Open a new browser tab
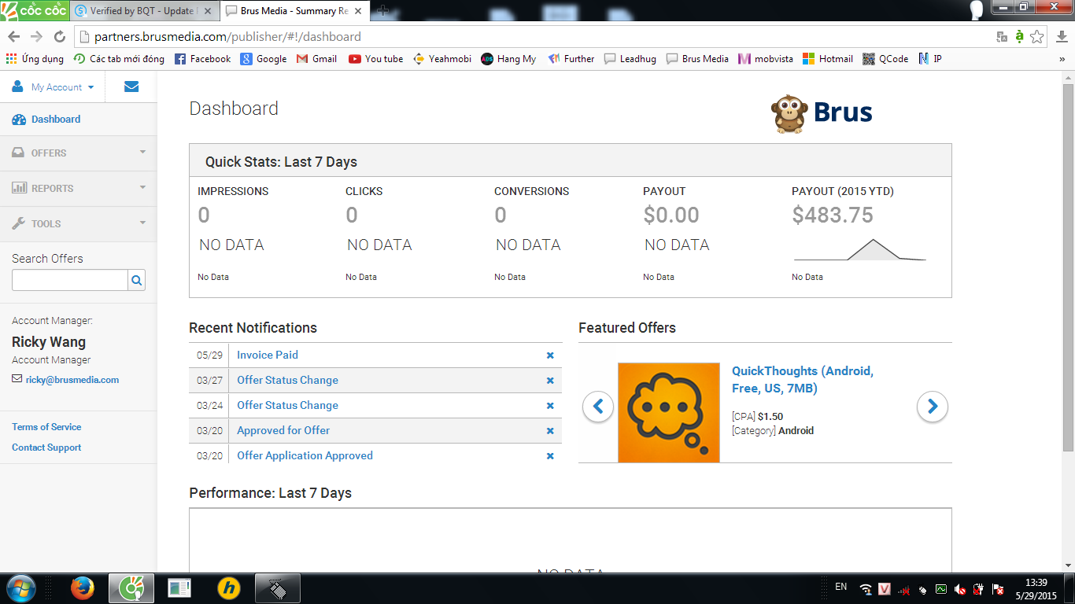 click(383, 11)
